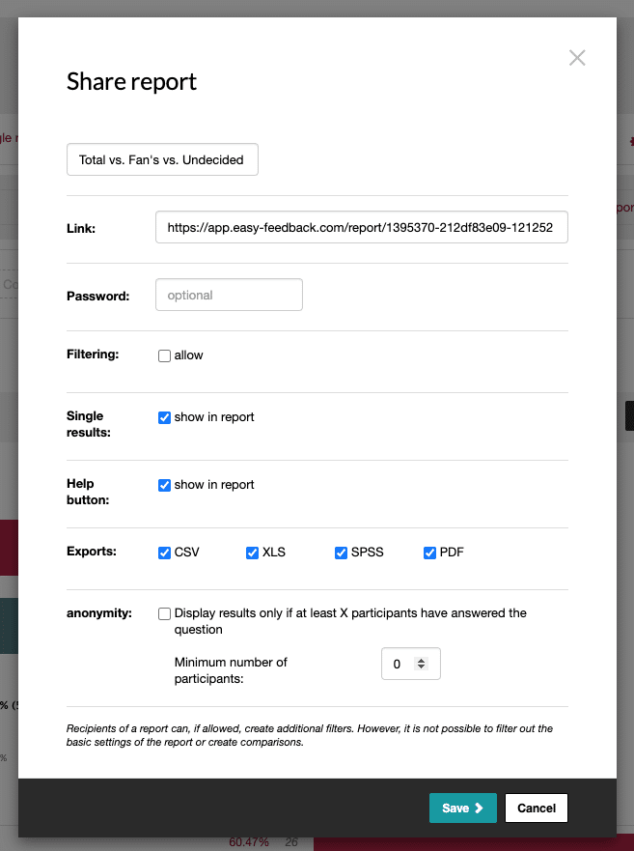Cancel the share report dialog
The height and width of the screenshot is (851, 634).
tap(537, 808)
